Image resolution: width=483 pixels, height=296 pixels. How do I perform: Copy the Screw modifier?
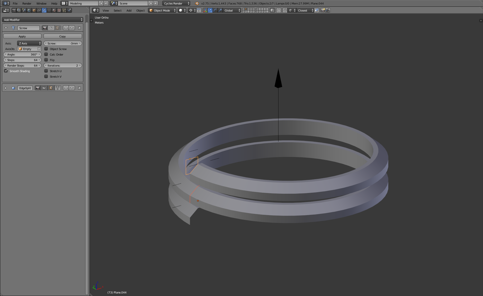(x=62, y=36)
